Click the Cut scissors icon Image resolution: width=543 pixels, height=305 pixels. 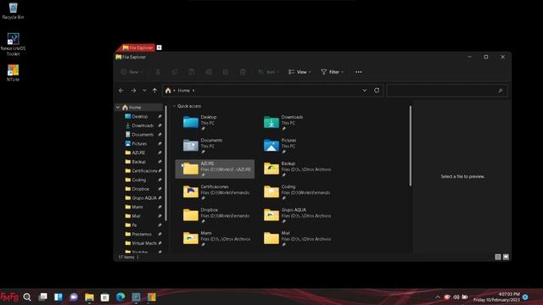pyautogui.click(x=158, y=72)
